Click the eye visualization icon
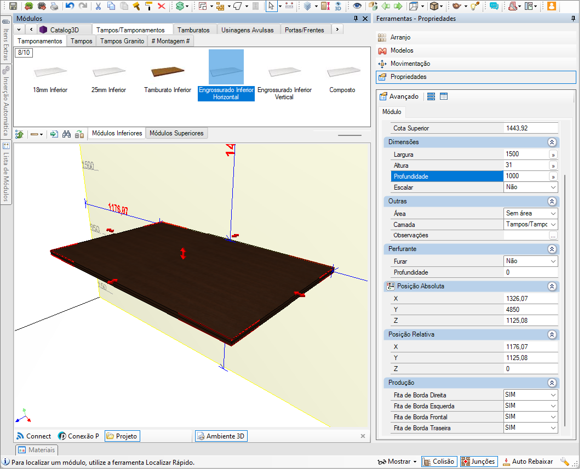 click(357, 6)
